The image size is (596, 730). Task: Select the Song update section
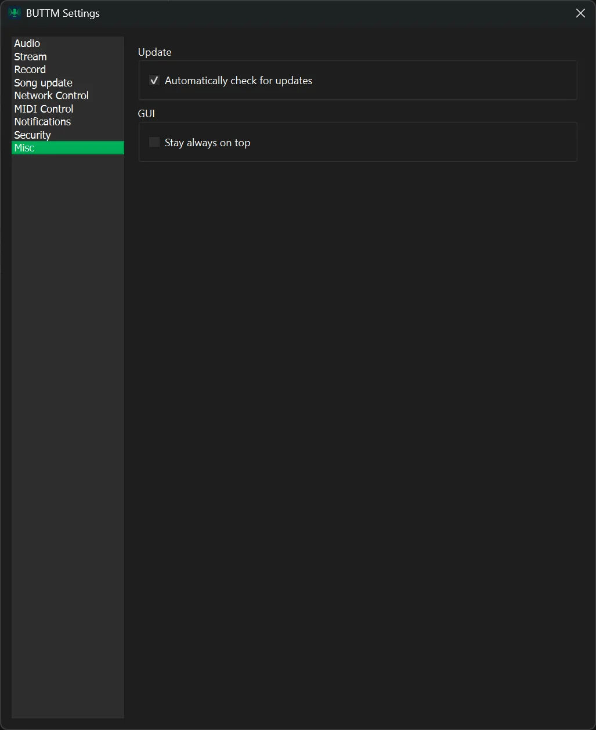coord(43,82)
